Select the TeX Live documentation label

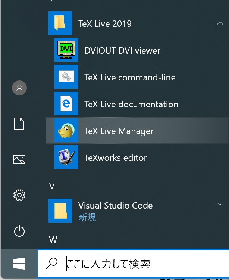(131, 104)
